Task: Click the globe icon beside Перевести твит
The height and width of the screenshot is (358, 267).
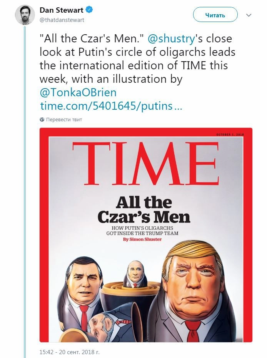Action: pos(42,120)
